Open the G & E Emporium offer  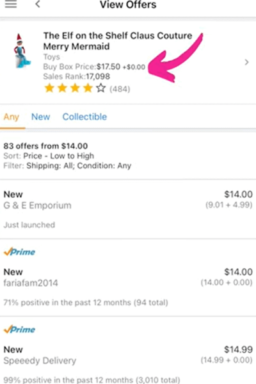click(x=128, y=209)
